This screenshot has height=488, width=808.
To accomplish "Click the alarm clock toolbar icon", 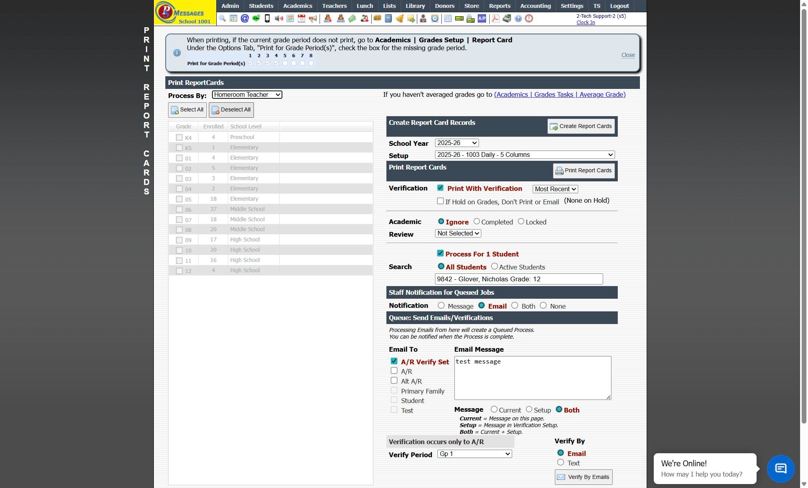I will coord(435,19).
